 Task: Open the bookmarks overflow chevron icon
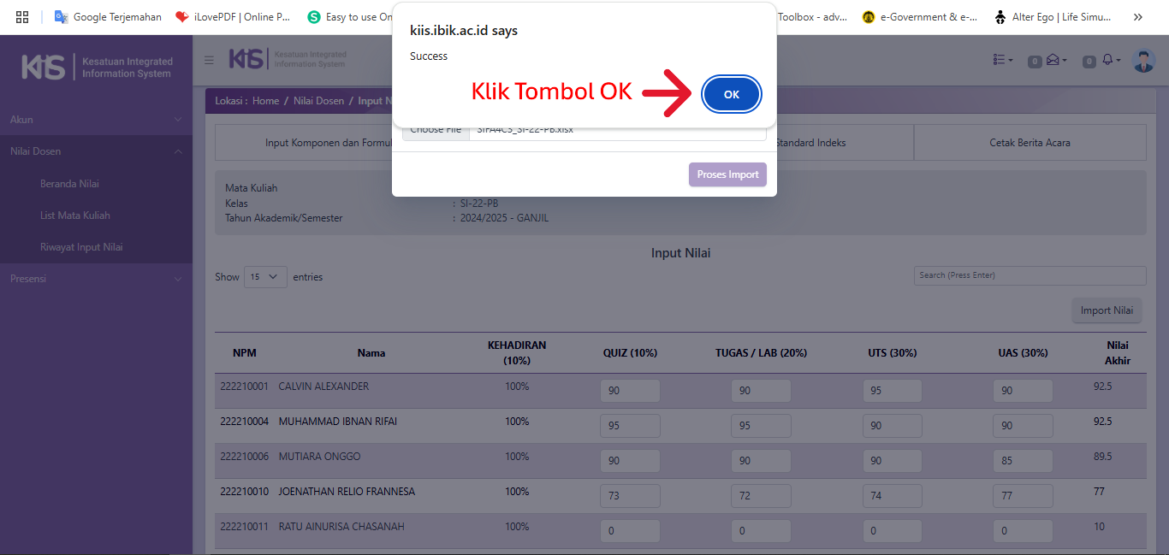tap(1137, 17)
